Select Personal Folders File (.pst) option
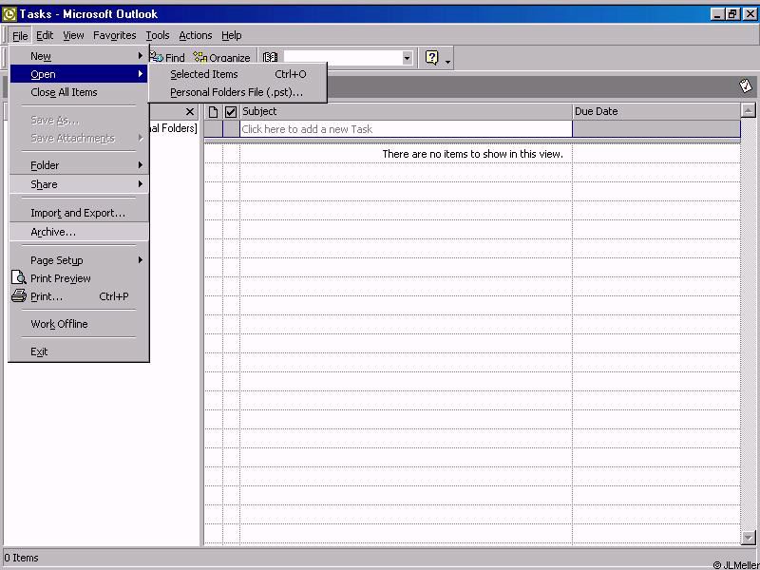 (x=237, y=92)
